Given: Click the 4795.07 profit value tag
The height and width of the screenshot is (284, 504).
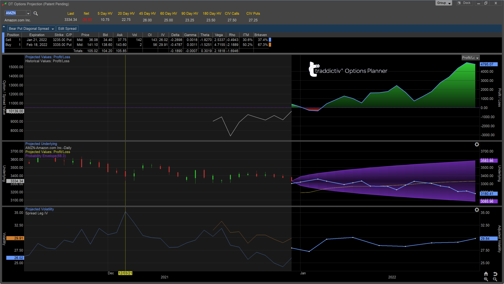Looking at the screenshot, I should coord(489,64).
